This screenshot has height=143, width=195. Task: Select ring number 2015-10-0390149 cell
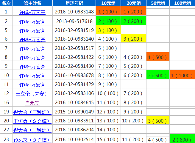74,112
